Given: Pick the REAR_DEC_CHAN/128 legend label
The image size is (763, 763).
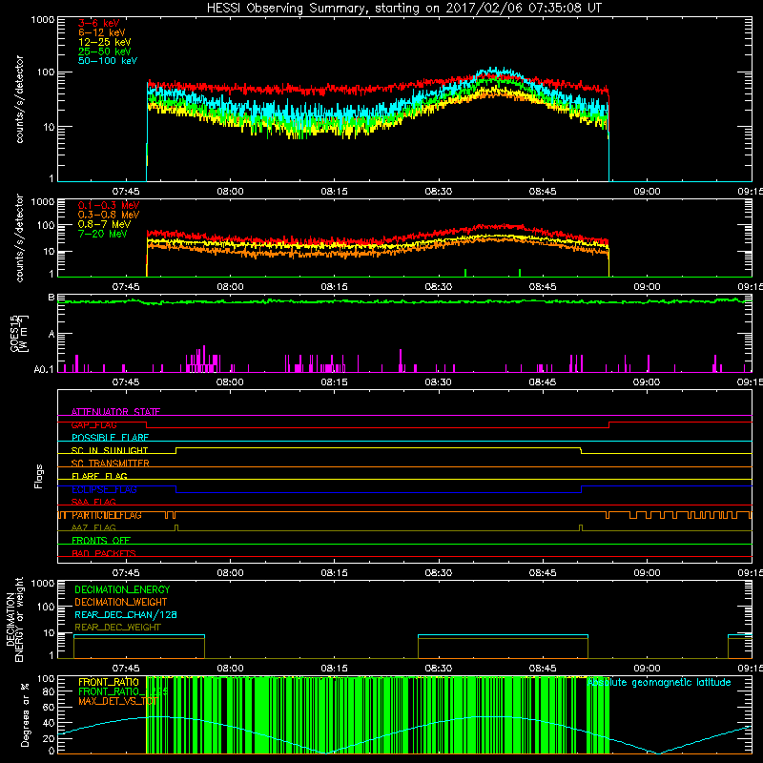Looking at the screenshot, I should (x=126, y=615).
